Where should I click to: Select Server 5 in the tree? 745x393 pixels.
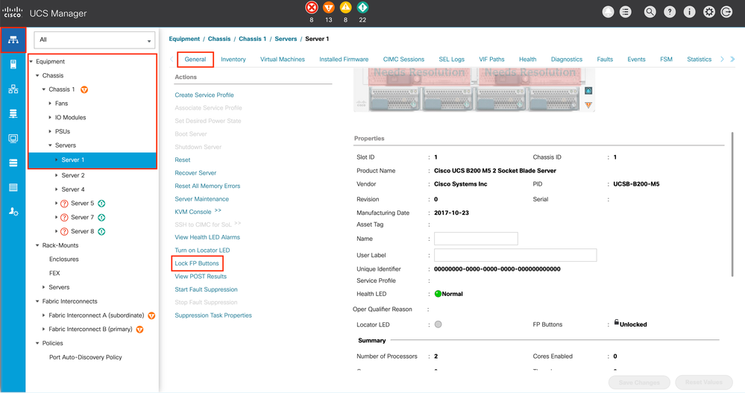tap(82, 204)
